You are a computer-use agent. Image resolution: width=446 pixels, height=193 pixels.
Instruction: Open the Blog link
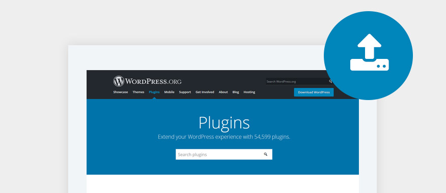[236, 92]
